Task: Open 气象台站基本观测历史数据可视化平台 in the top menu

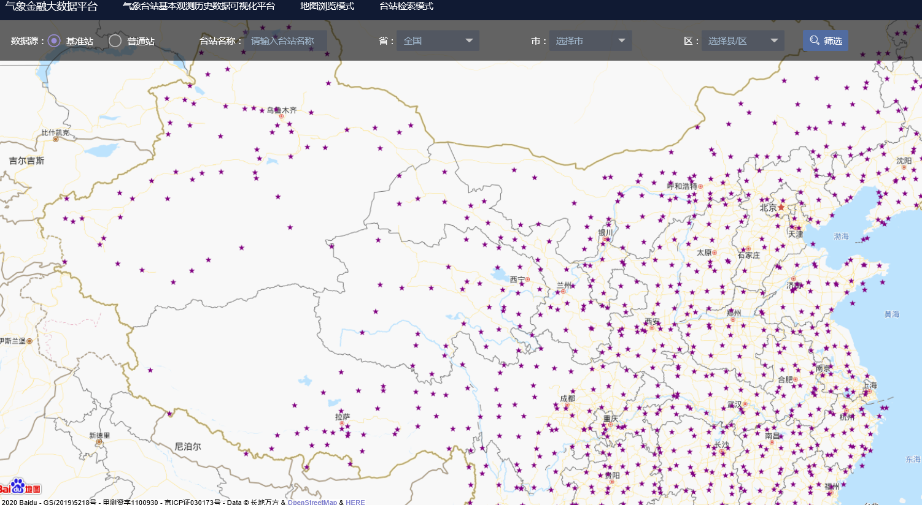Action: [x=198, y=6]
